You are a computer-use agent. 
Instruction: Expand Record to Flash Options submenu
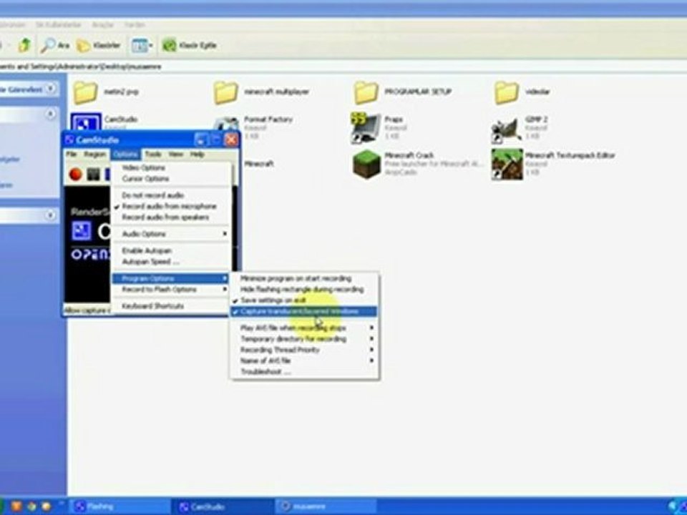(x=171, y=289)
